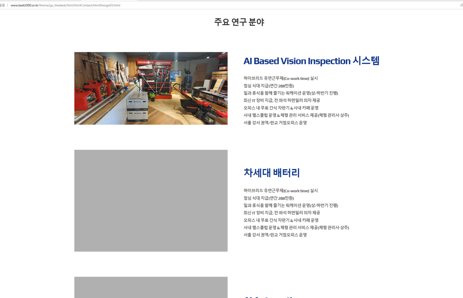Select 사내 헬스클럽 운영 line under AI Vision section

tap(296, 115)
